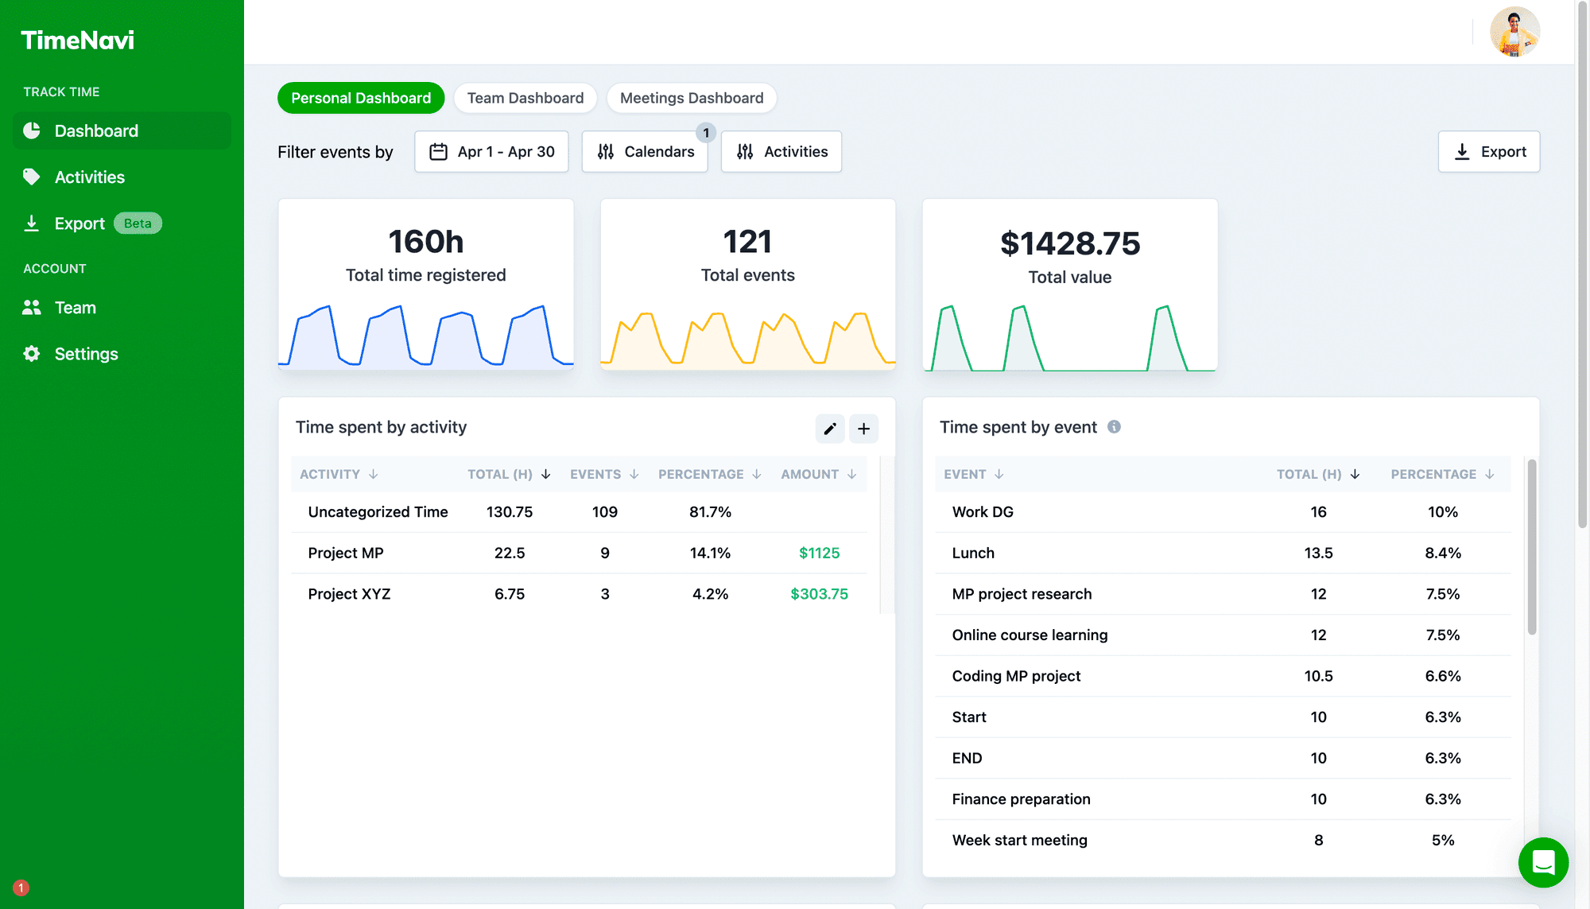Sort event table by Total (H)
Image resolution: width=1590 pixels, height=909 pixels.
tap(1318, 474)
